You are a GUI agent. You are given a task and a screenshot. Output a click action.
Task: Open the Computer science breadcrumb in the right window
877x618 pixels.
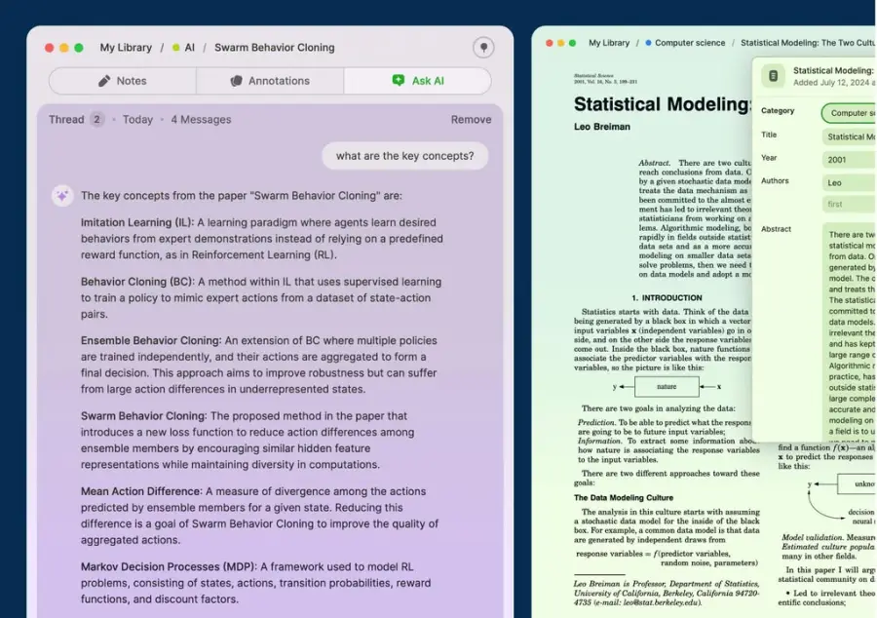(x=690, y=43)
